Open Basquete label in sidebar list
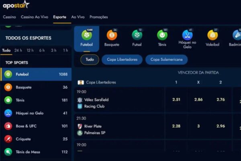The image size is (241, 161). tap(24, 87)
